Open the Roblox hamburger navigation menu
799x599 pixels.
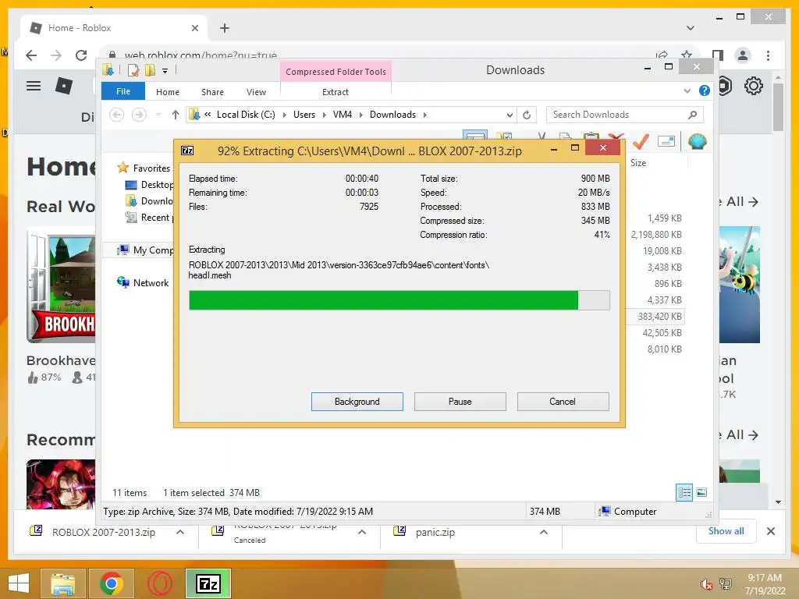coord(34,86)
